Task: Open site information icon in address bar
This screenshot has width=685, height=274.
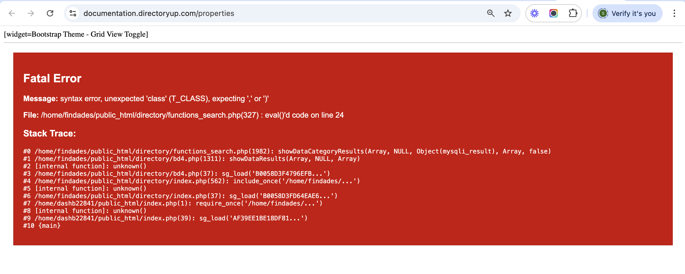Action: pos(73,13)
